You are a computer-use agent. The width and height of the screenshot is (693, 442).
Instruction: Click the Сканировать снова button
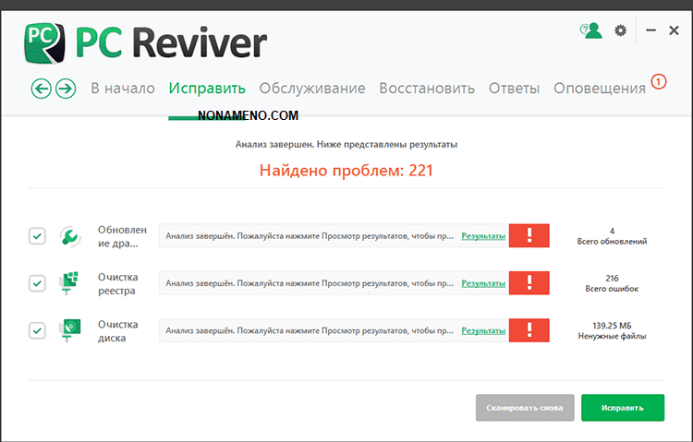[525, 407]
